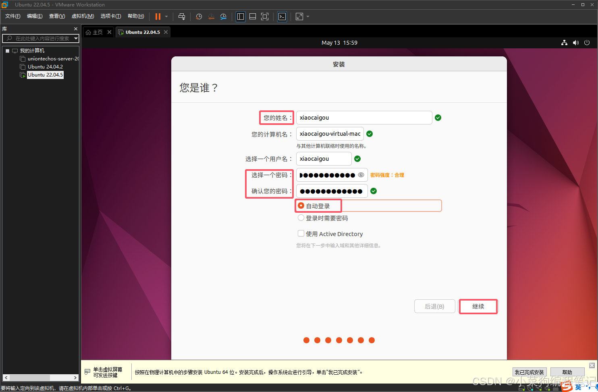Expand the 我的计算机 tree node
This screenshot has height=392, width=598.
tap(7, 50)
